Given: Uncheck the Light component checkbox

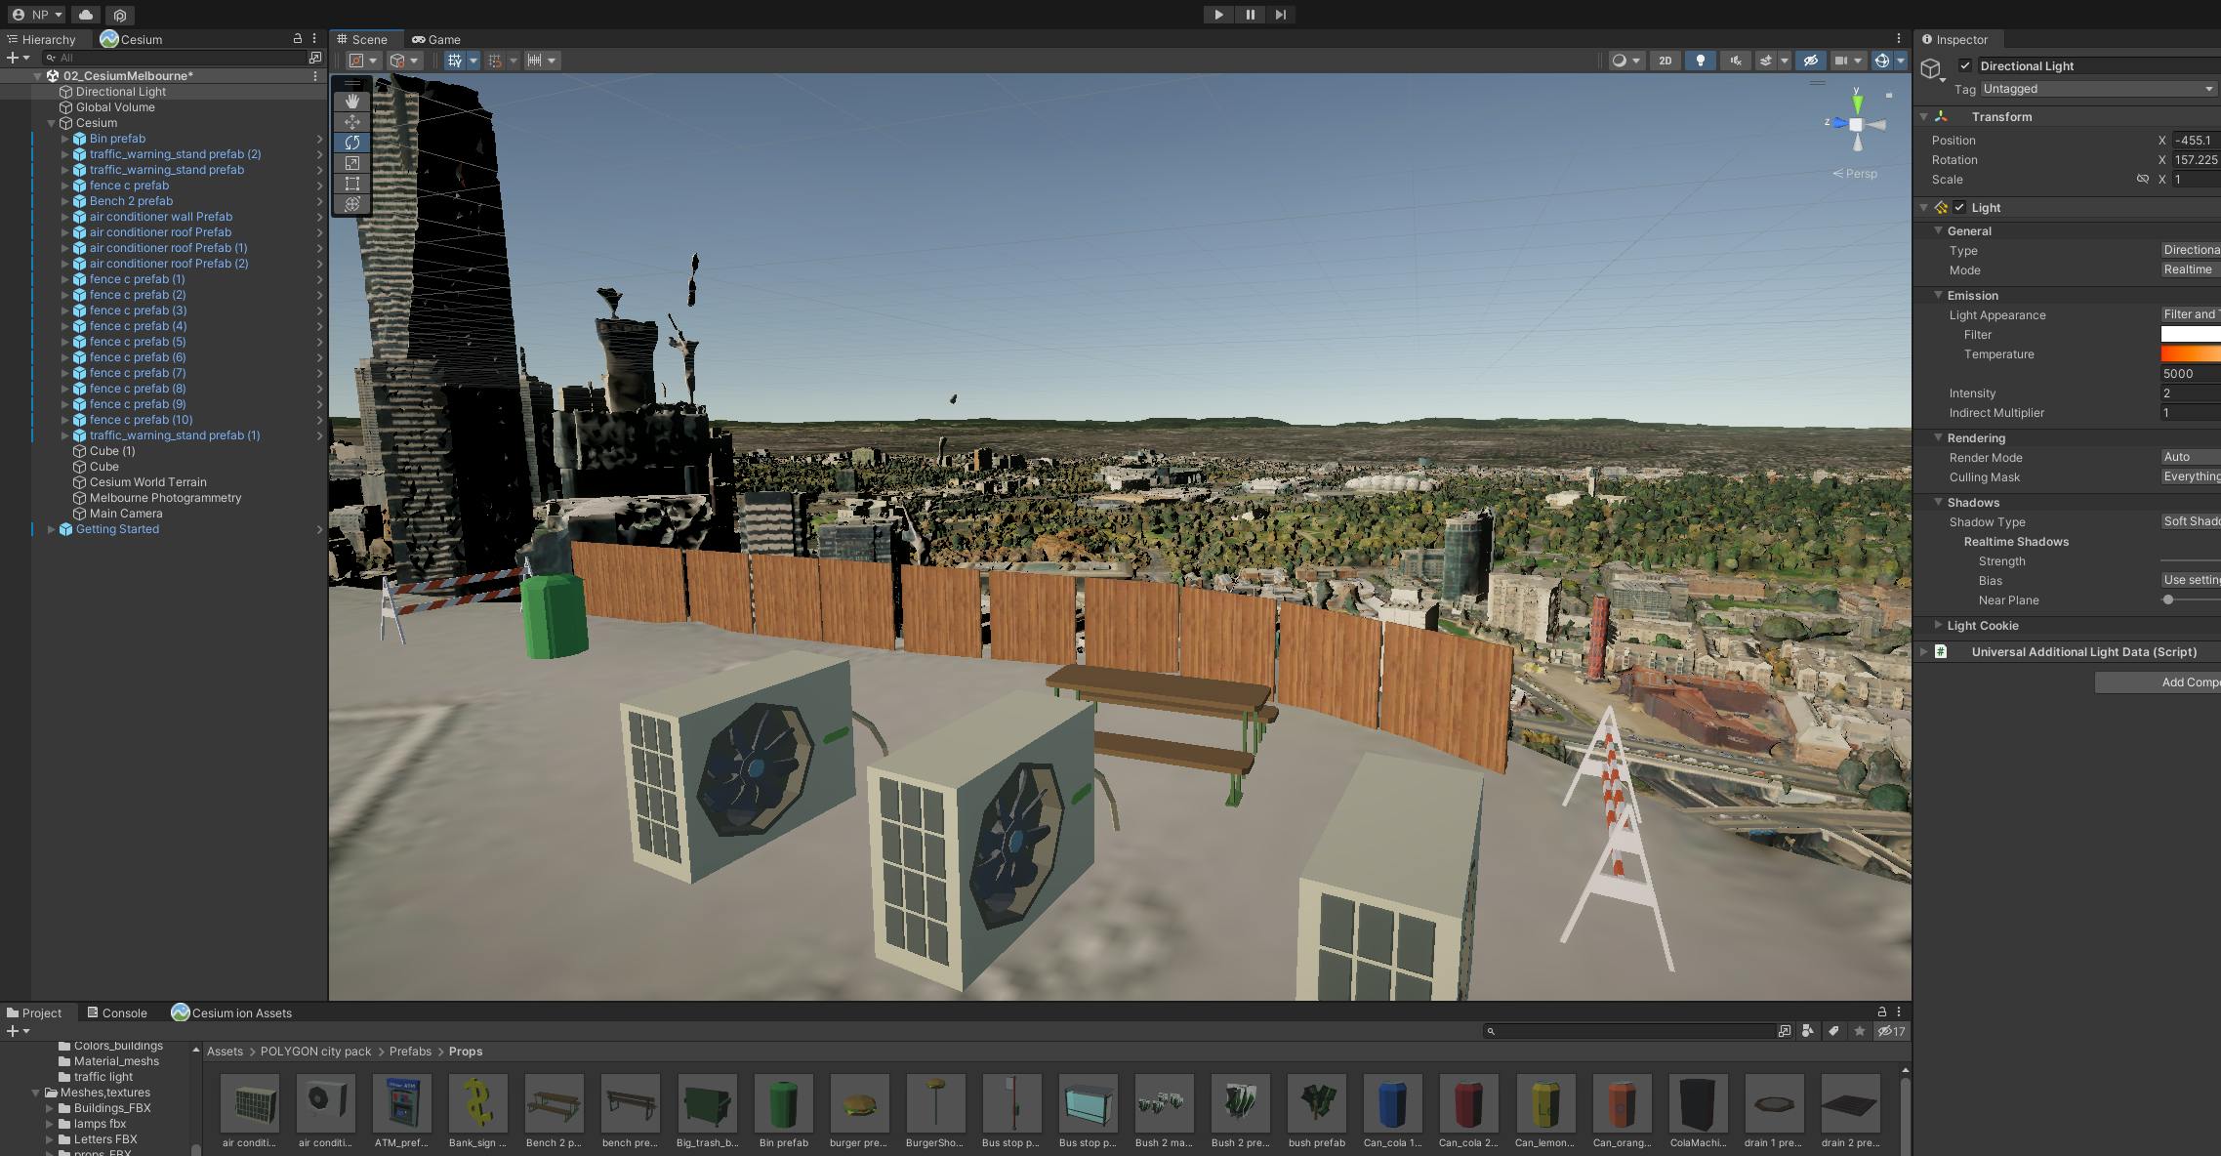Looking at the screenshot, I should (1959, 207).
